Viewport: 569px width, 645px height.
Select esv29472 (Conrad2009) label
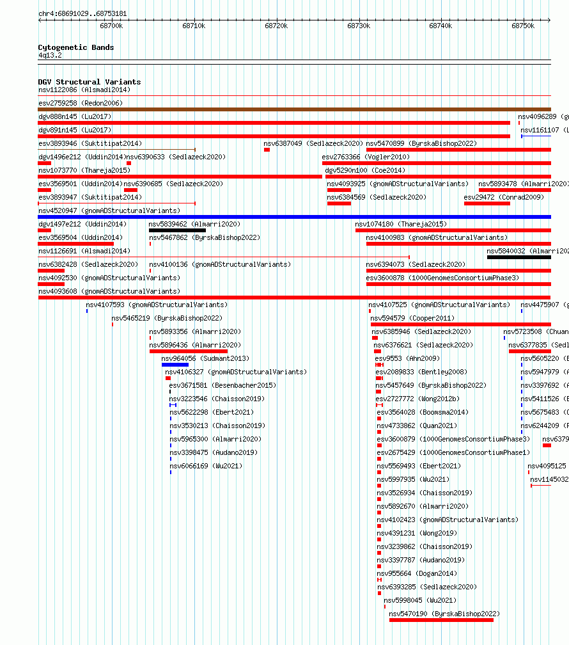(x=504, y=198)
